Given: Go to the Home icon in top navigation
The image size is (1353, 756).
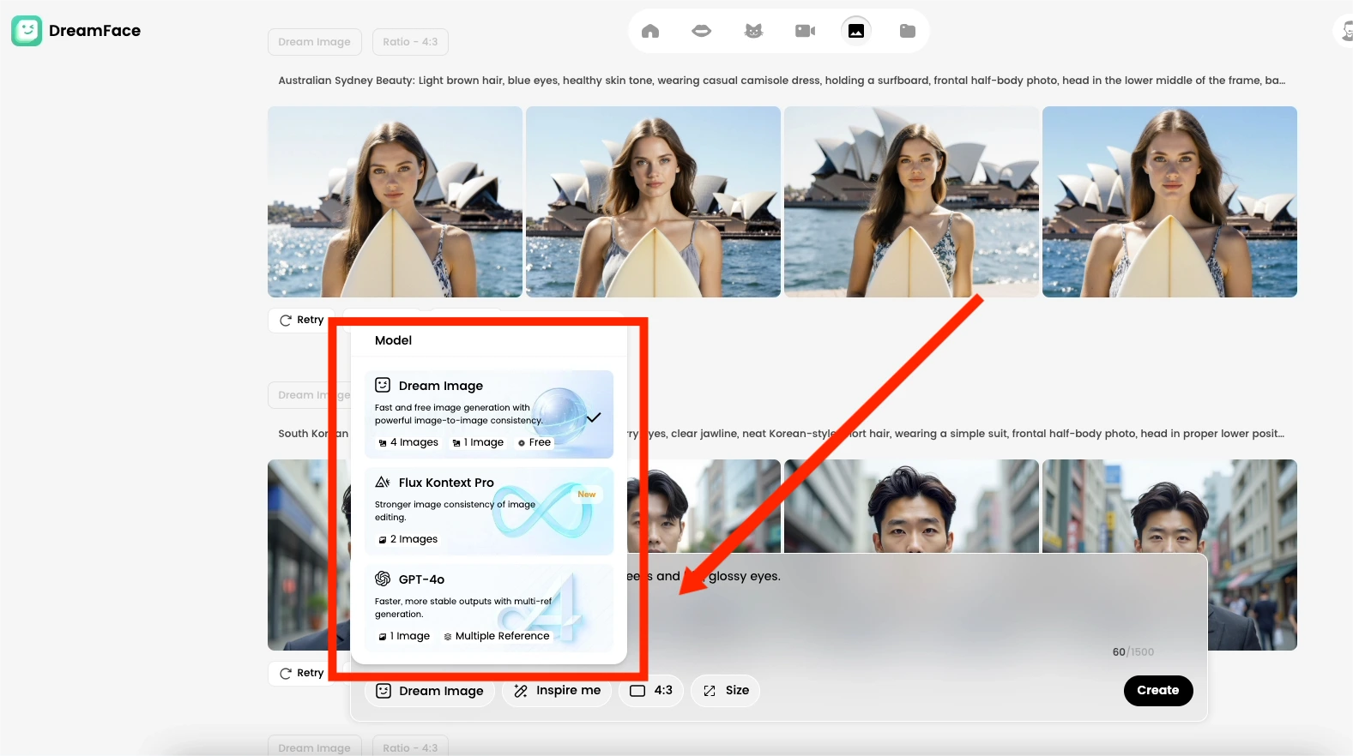Looking at the screenshot, I should tap(650, 31).
